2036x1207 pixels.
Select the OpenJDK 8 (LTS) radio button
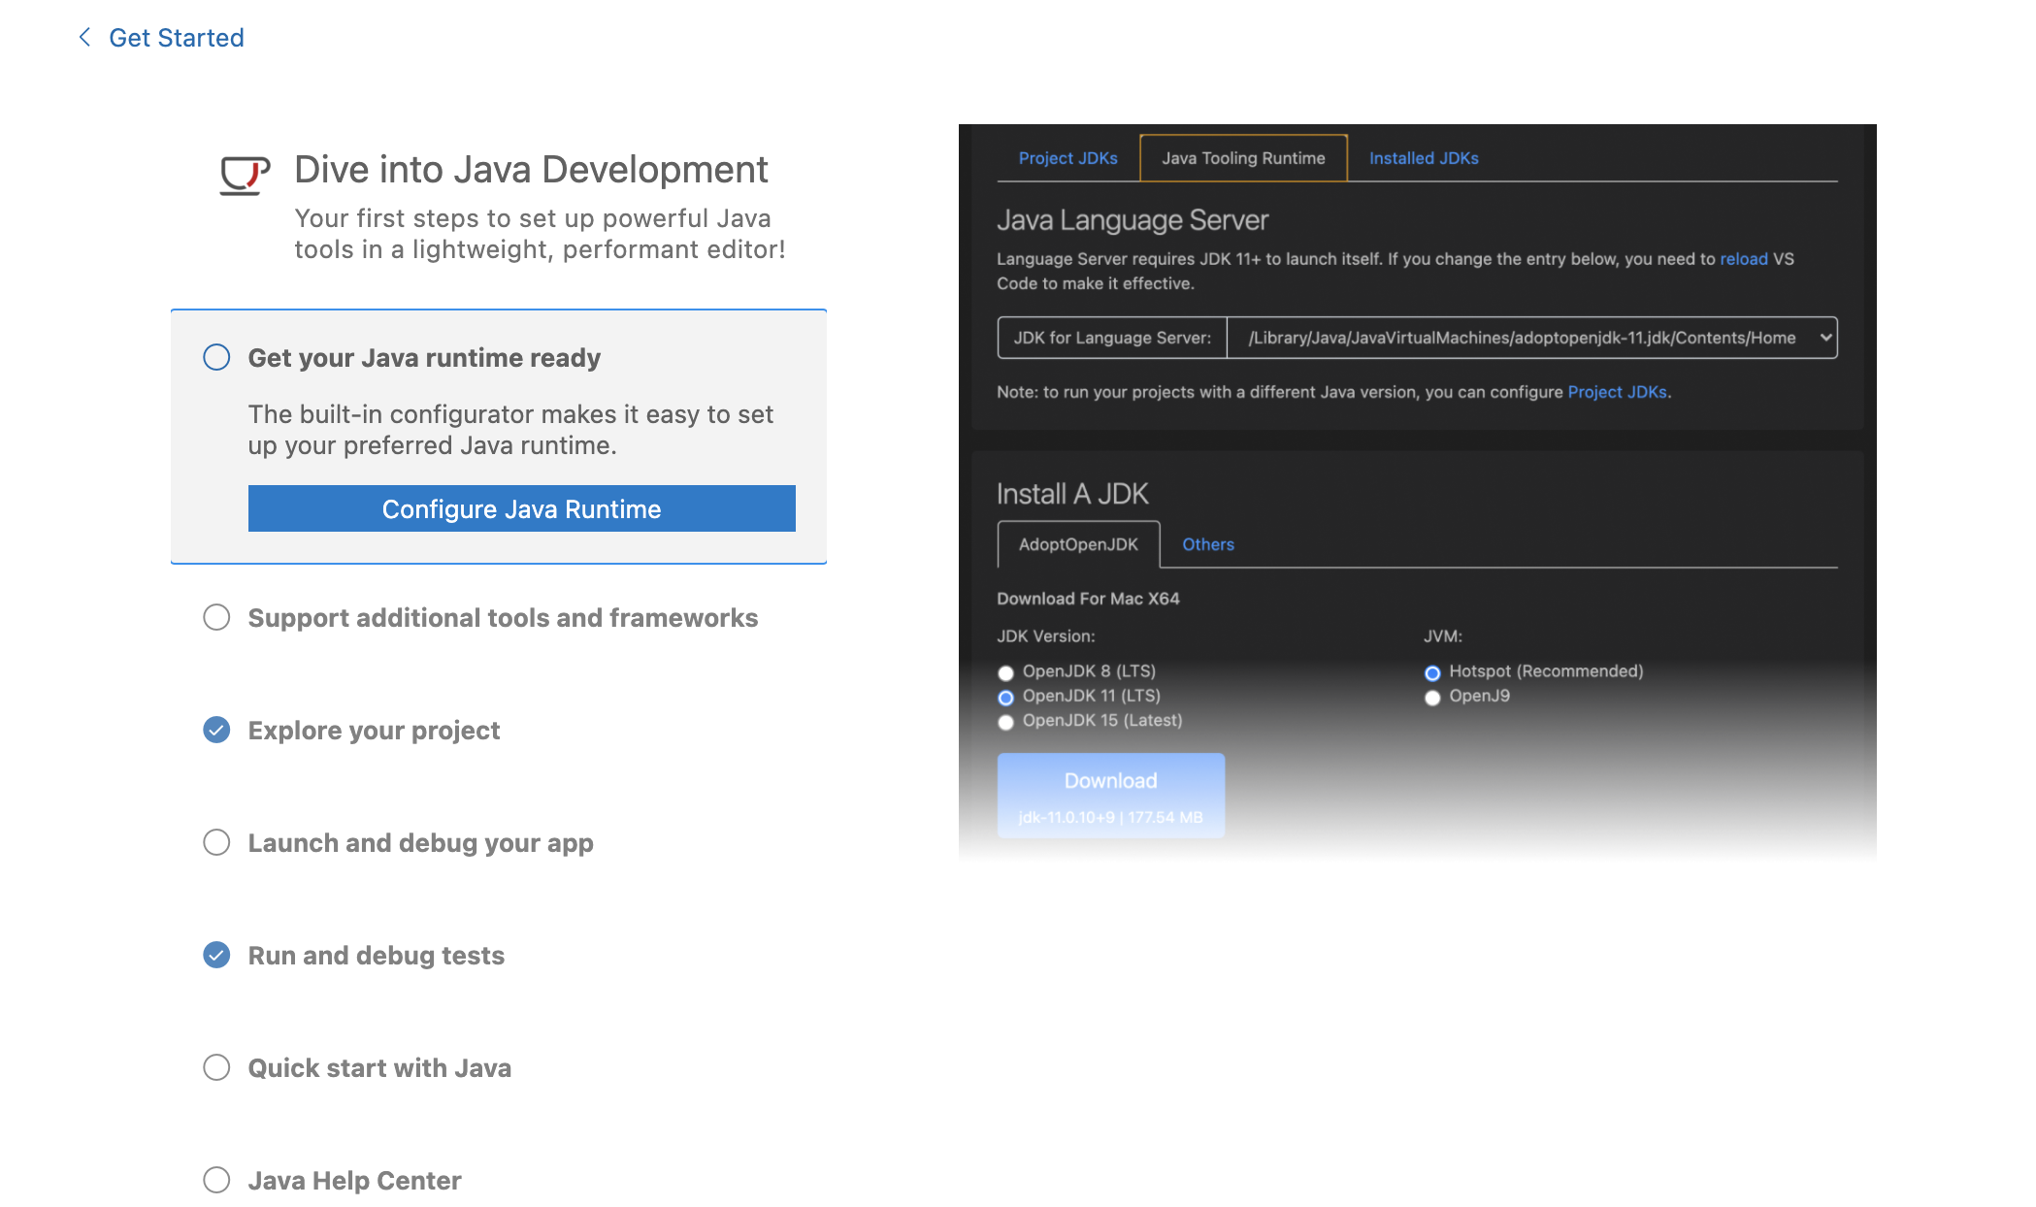[x=1005, y=672]
